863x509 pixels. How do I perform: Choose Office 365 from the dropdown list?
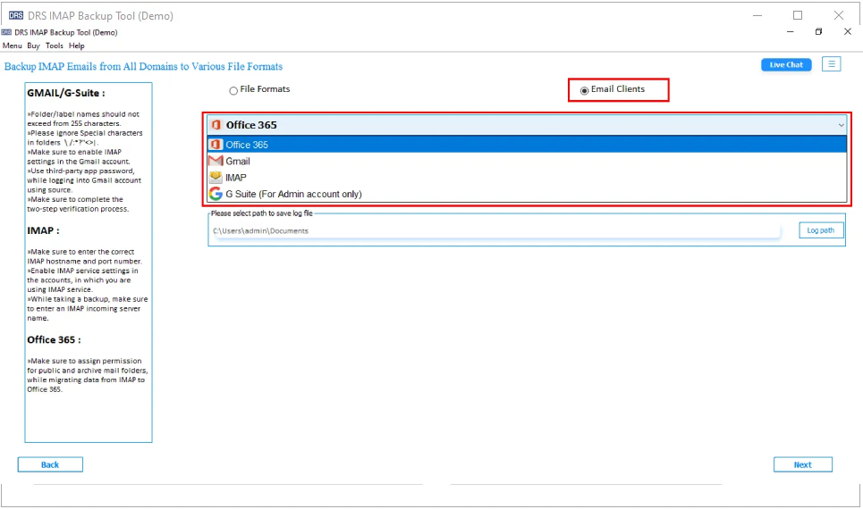tap(527, 145)
